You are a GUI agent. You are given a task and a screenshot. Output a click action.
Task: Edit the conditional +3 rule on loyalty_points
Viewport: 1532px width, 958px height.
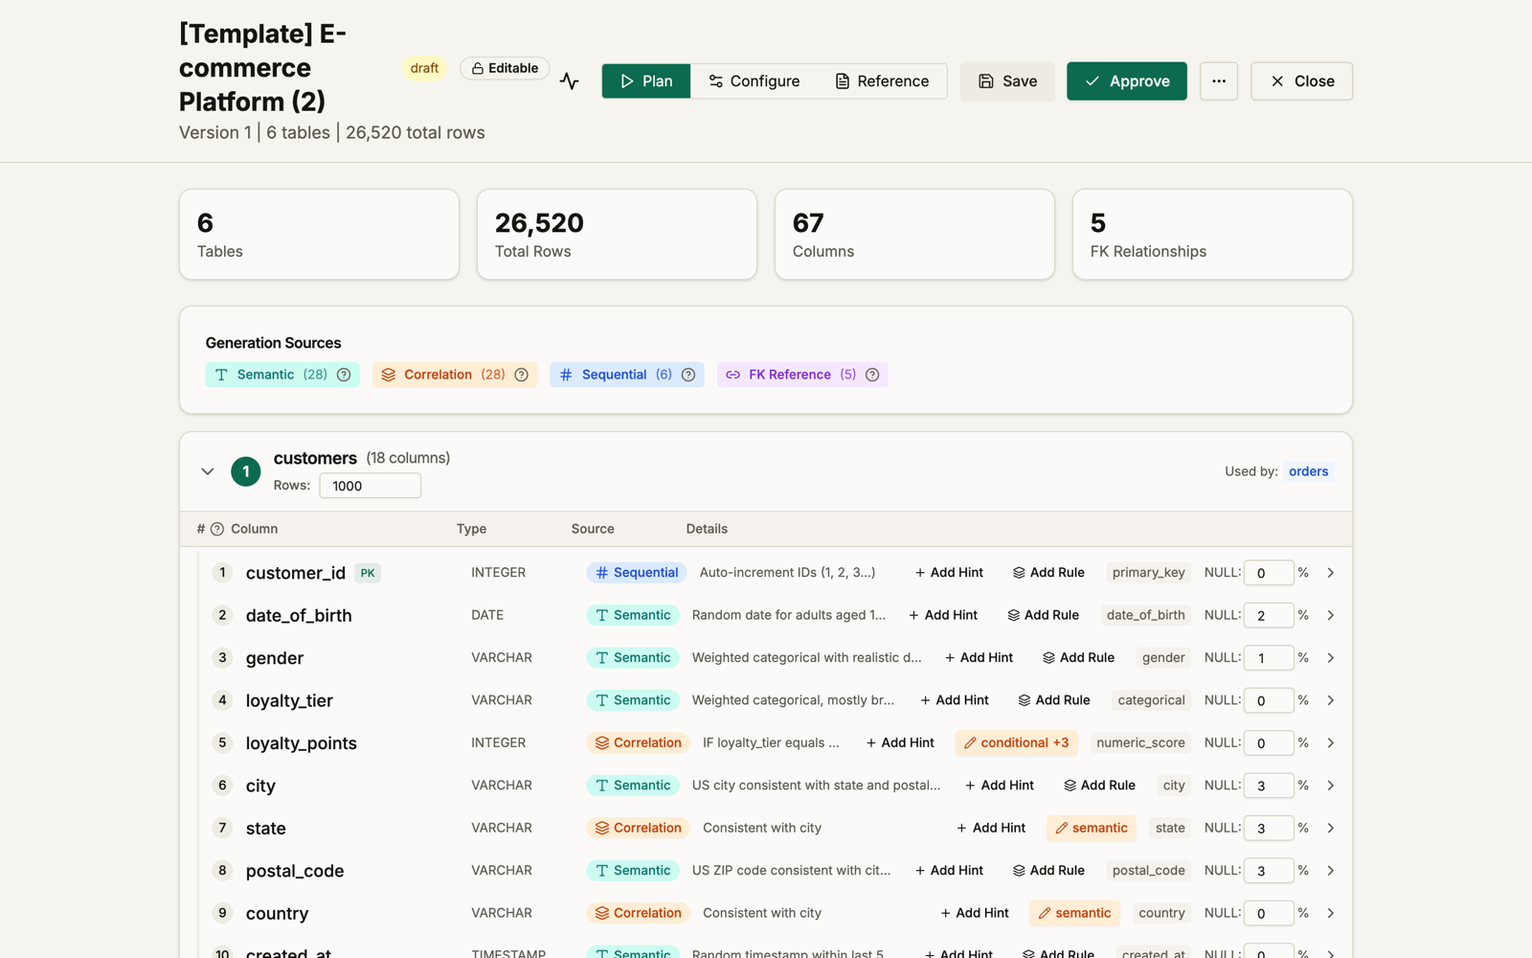pyautogui.click(x=1016, y=743)
